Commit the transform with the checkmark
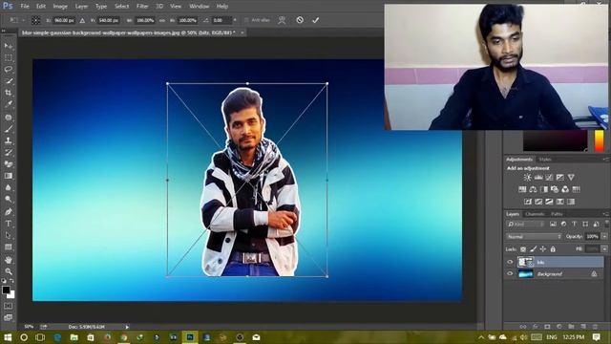611x344 pixels. [x=316, y=20]
